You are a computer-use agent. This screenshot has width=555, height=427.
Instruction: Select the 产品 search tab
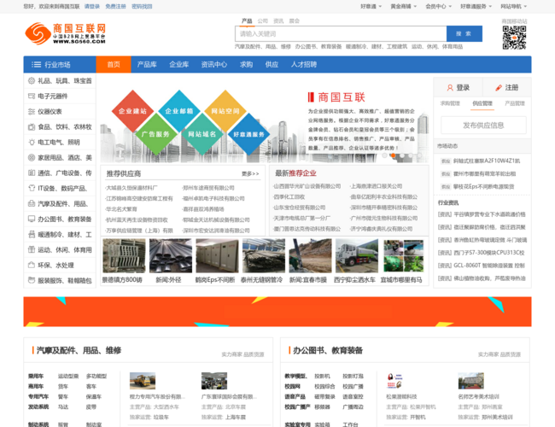pyautogui.click(x=247, y=20)
